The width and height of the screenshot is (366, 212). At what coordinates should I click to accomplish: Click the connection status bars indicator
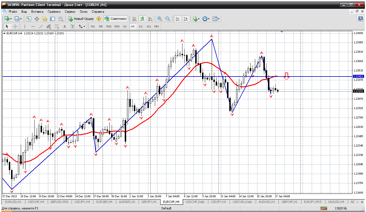pos(324,208)
